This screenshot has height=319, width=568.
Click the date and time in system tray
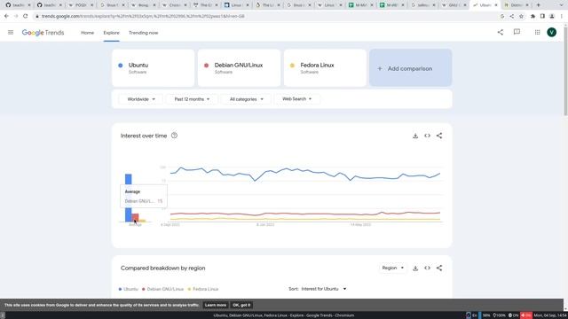point(550,315)
